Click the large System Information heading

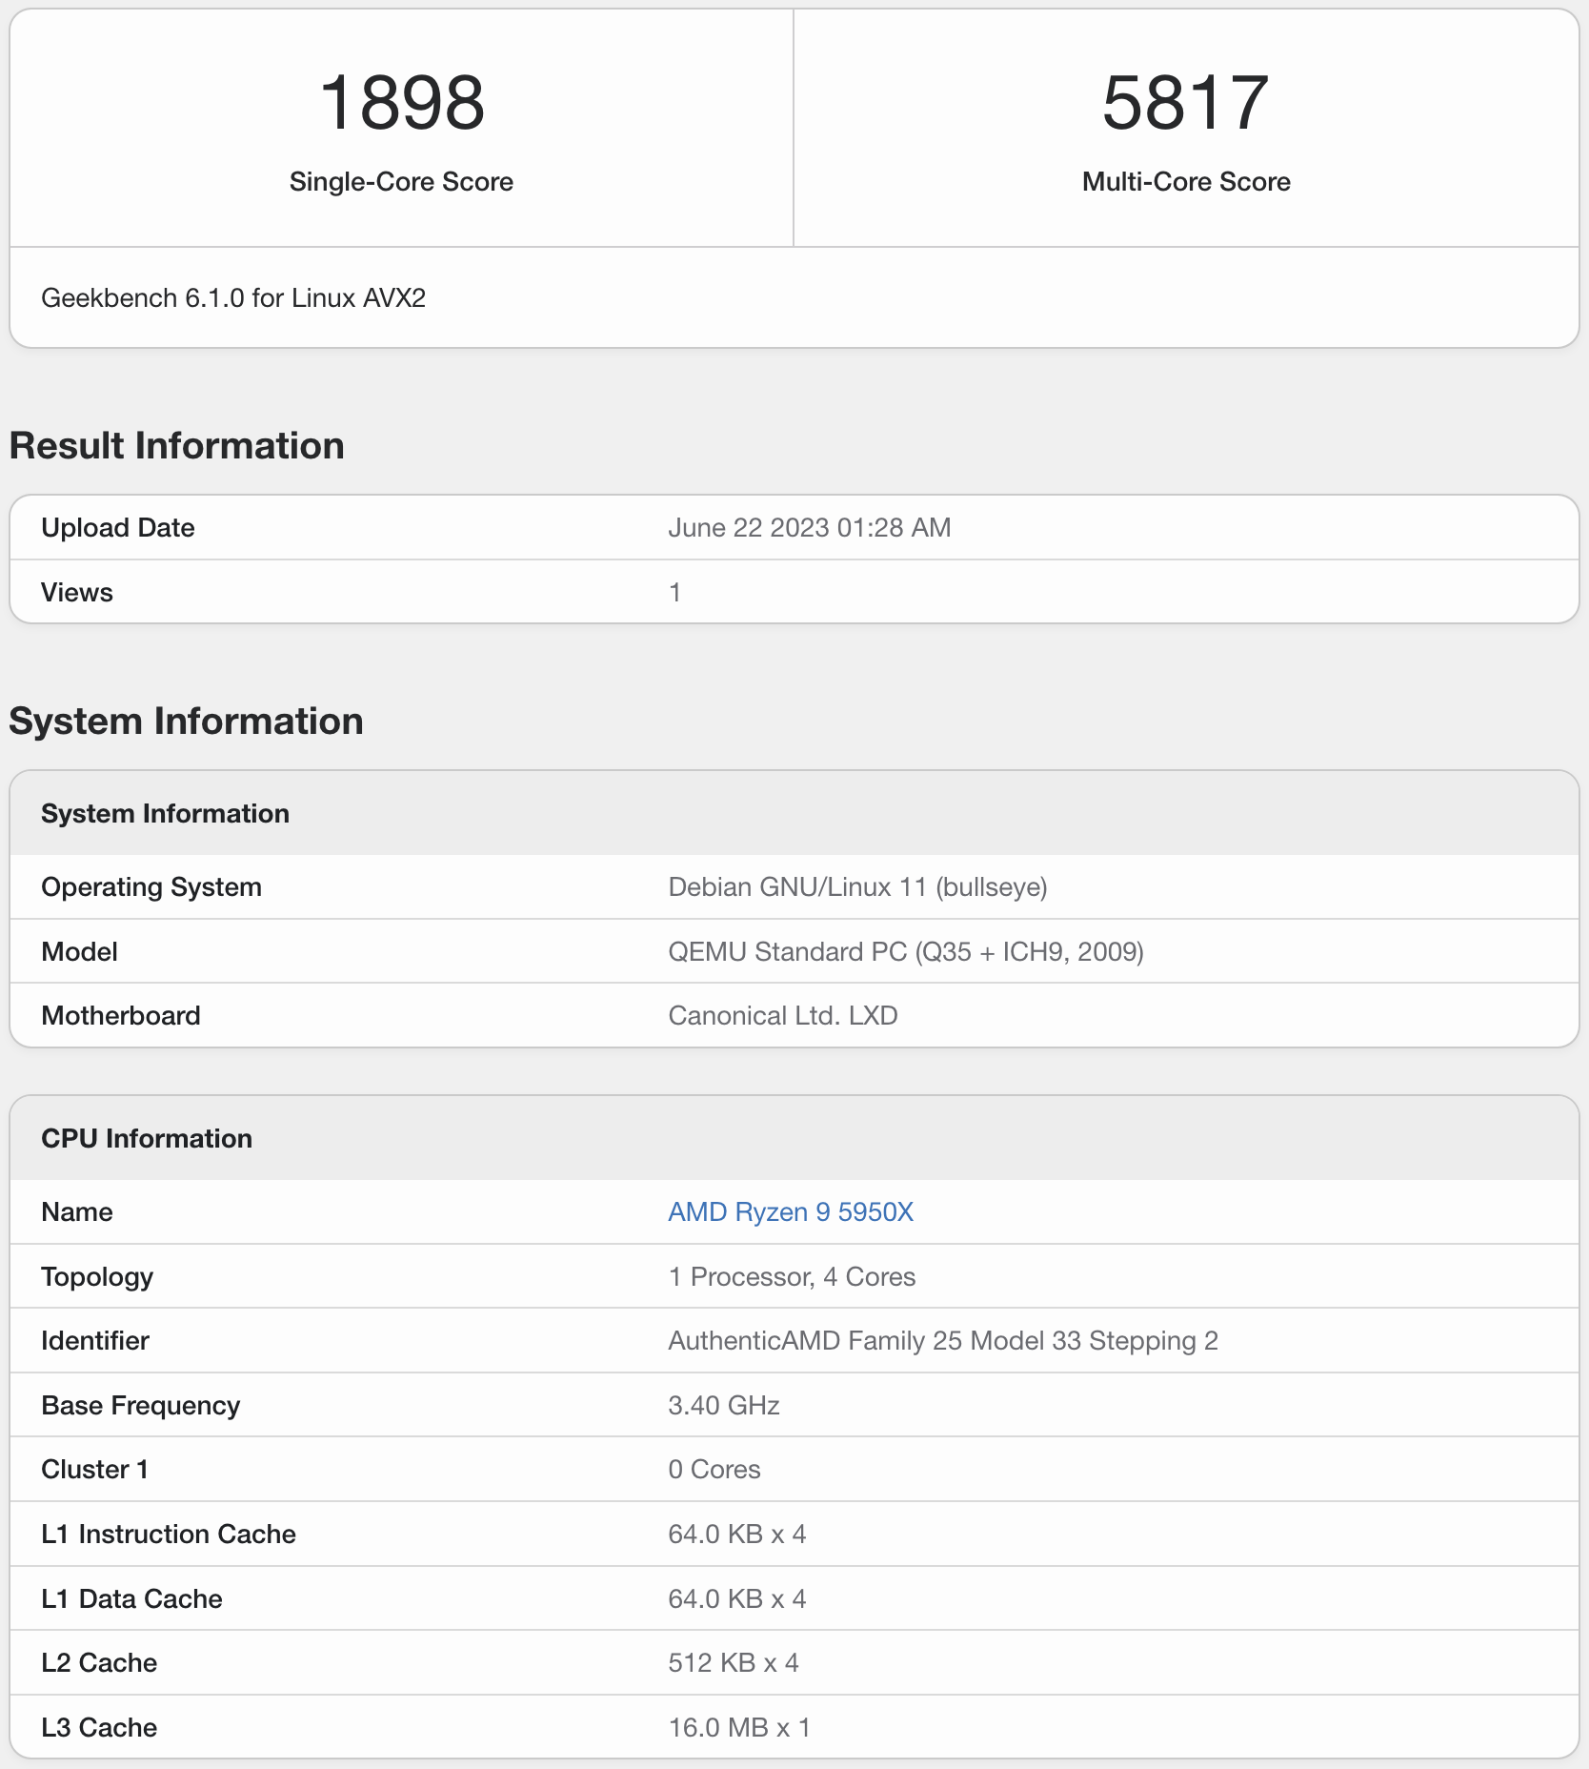[x=187, y=721]
